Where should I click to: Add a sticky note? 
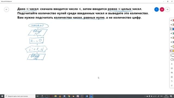coord(172,68)
